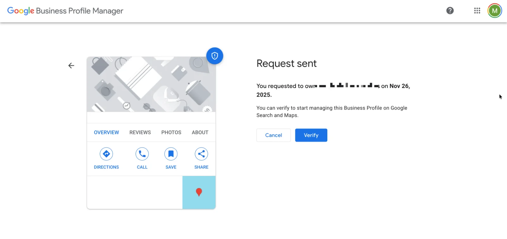This screenshot has width=507, height=239.
Task: Select the Photos tab
Action: click(171, 132)
